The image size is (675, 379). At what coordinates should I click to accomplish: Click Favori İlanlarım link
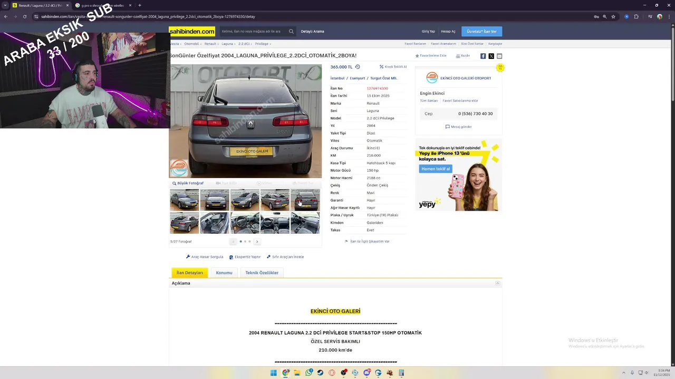coord(416,44)
